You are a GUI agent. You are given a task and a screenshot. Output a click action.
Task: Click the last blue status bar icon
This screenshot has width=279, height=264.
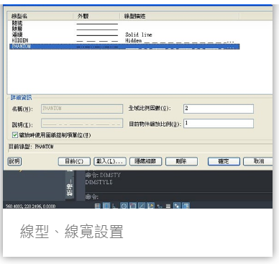(x=186, y=206)
